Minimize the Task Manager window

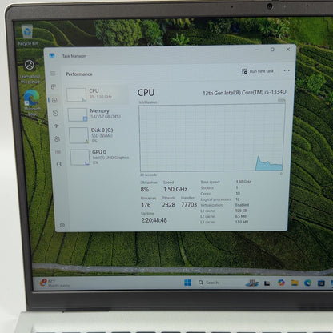(x=257, y=50)
